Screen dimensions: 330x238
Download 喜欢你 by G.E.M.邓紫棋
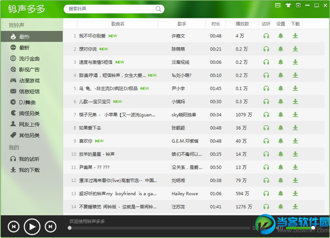click(x=295, y=141)
